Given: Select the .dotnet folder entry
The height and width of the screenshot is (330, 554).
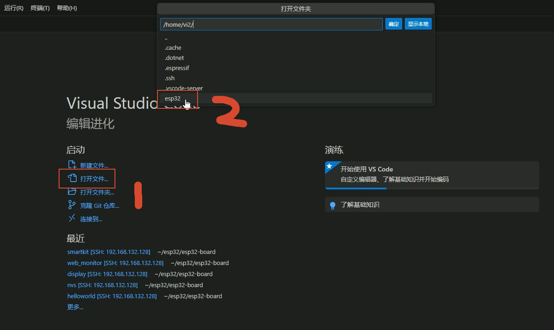Looking at the screenshot, I should 295,58.
